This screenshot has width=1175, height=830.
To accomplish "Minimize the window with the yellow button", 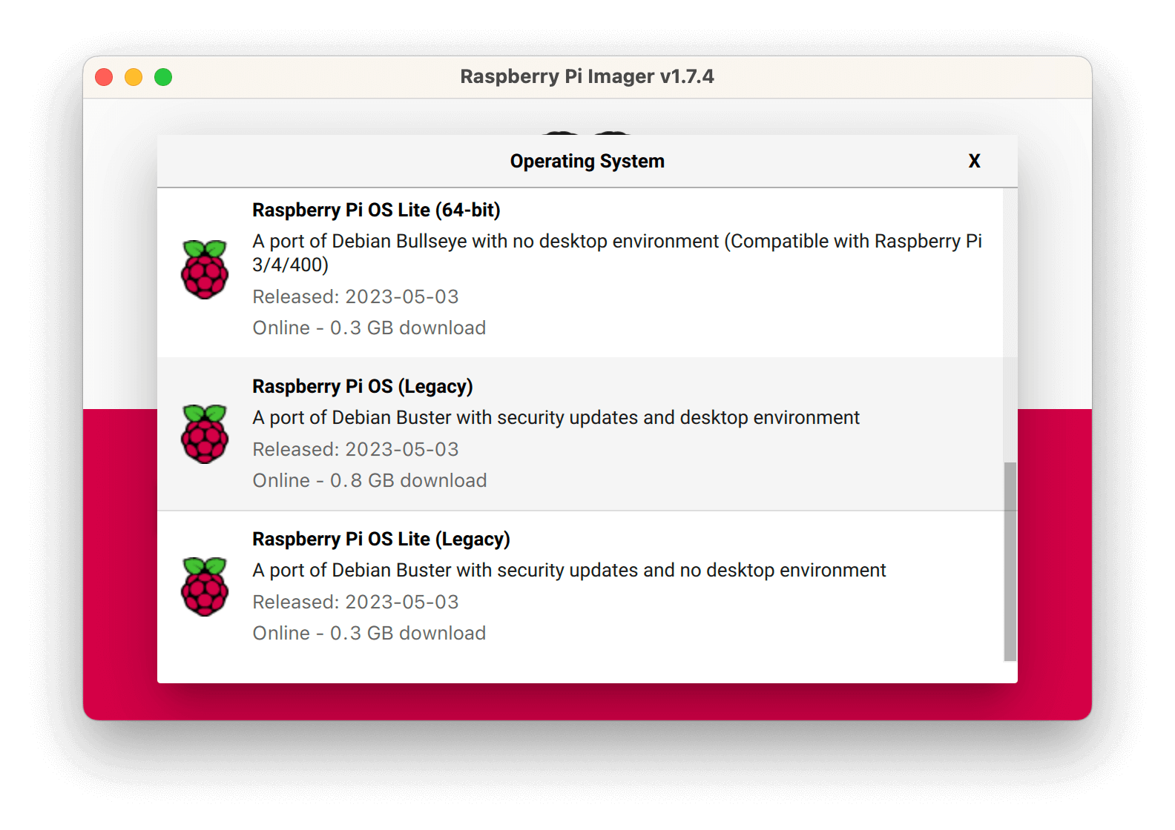I will (x=134, y=77).
